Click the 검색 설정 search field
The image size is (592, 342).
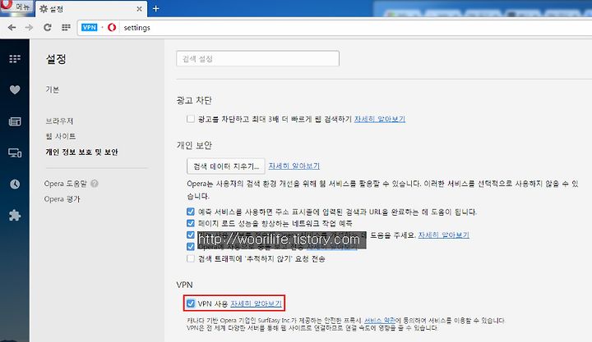click(257, 58)
